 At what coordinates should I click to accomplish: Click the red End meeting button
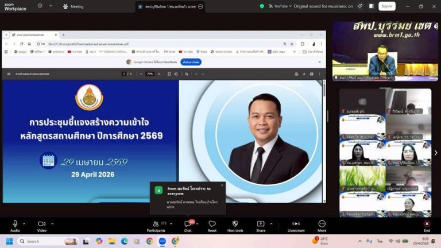click(427, 224)
